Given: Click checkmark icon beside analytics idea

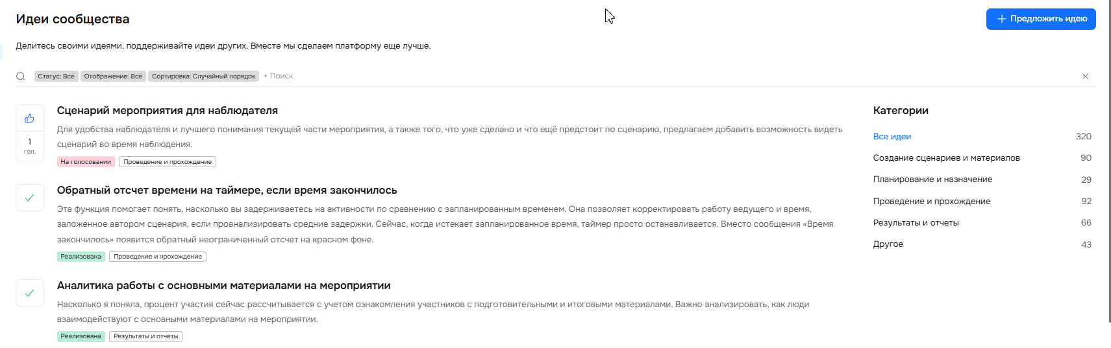Looking at the screenshot, I should [29, 293].
